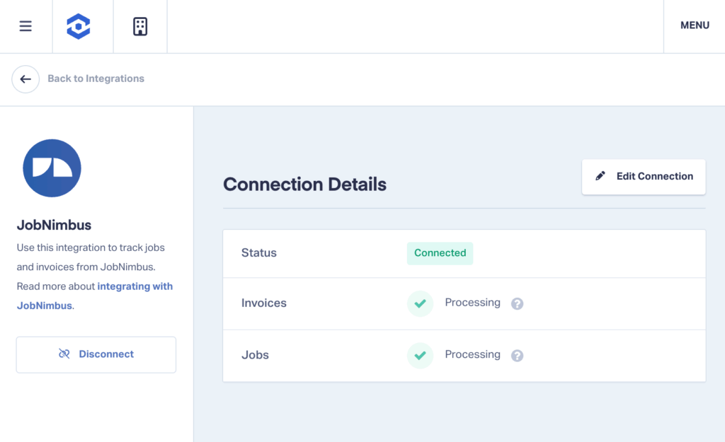Select the Invoices row
The width and height of the screenshot is (725, 442).
(x=464, y=303)
